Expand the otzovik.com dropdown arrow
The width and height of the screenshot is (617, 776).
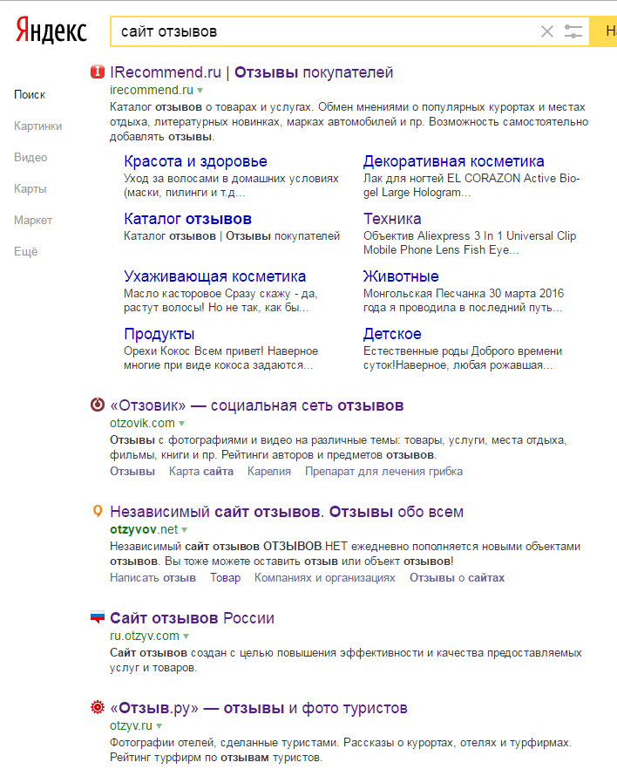(181, 424)
